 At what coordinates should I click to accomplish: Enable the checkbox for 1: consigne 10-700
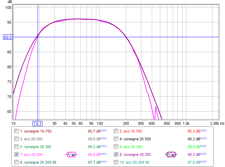point(17,131)
